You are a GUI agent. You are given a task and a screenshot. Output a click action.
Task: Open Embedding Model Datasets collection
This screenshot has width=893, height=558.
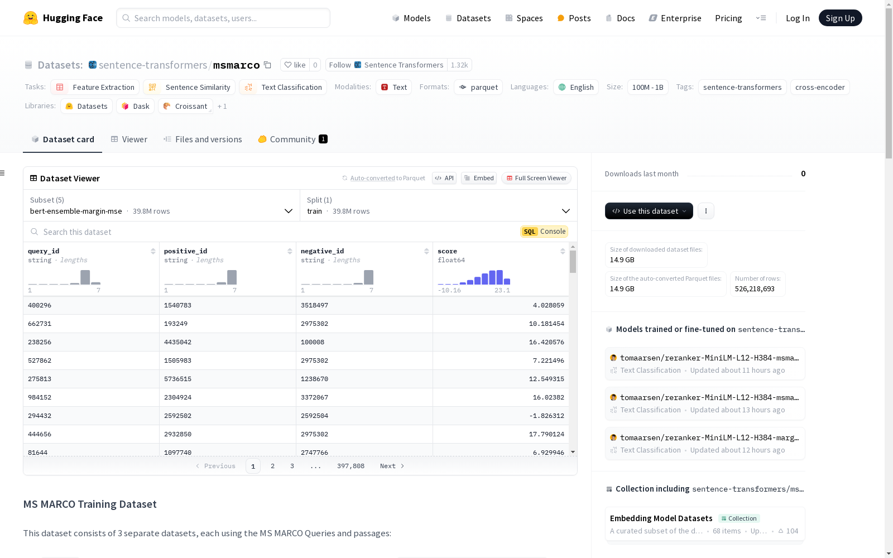pos(705,524)
